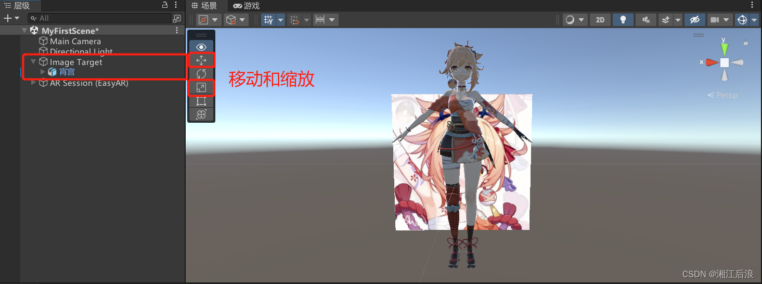This screenshot has width=762, height=284.
Task: Open the camera settings dropdown arrow
Action: (x=727, y=20)
